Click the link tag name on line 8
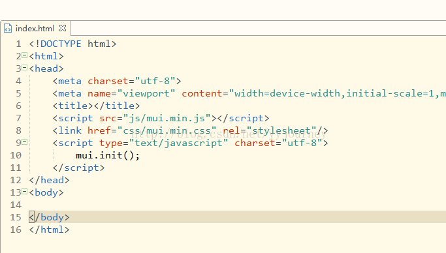This screenshot has width=446, height=253. pyautogui.click(x=70, y=130)
